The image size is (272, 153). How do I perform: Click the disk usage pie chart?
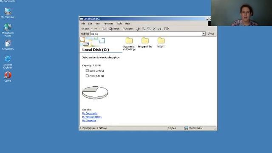95,93
